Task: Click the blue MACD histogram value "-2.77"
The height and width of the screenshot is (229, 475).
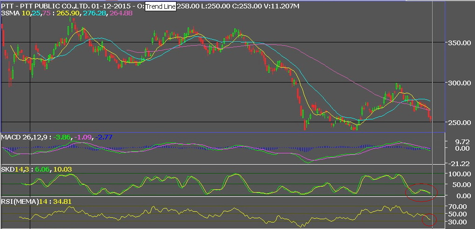Action: [103, 137]
